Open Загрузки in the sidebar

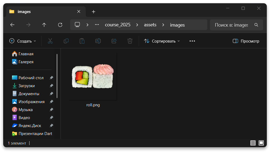point(27,86)
